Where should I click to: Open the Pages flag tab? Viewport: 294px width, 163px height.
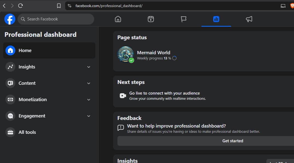coord(184,19)
